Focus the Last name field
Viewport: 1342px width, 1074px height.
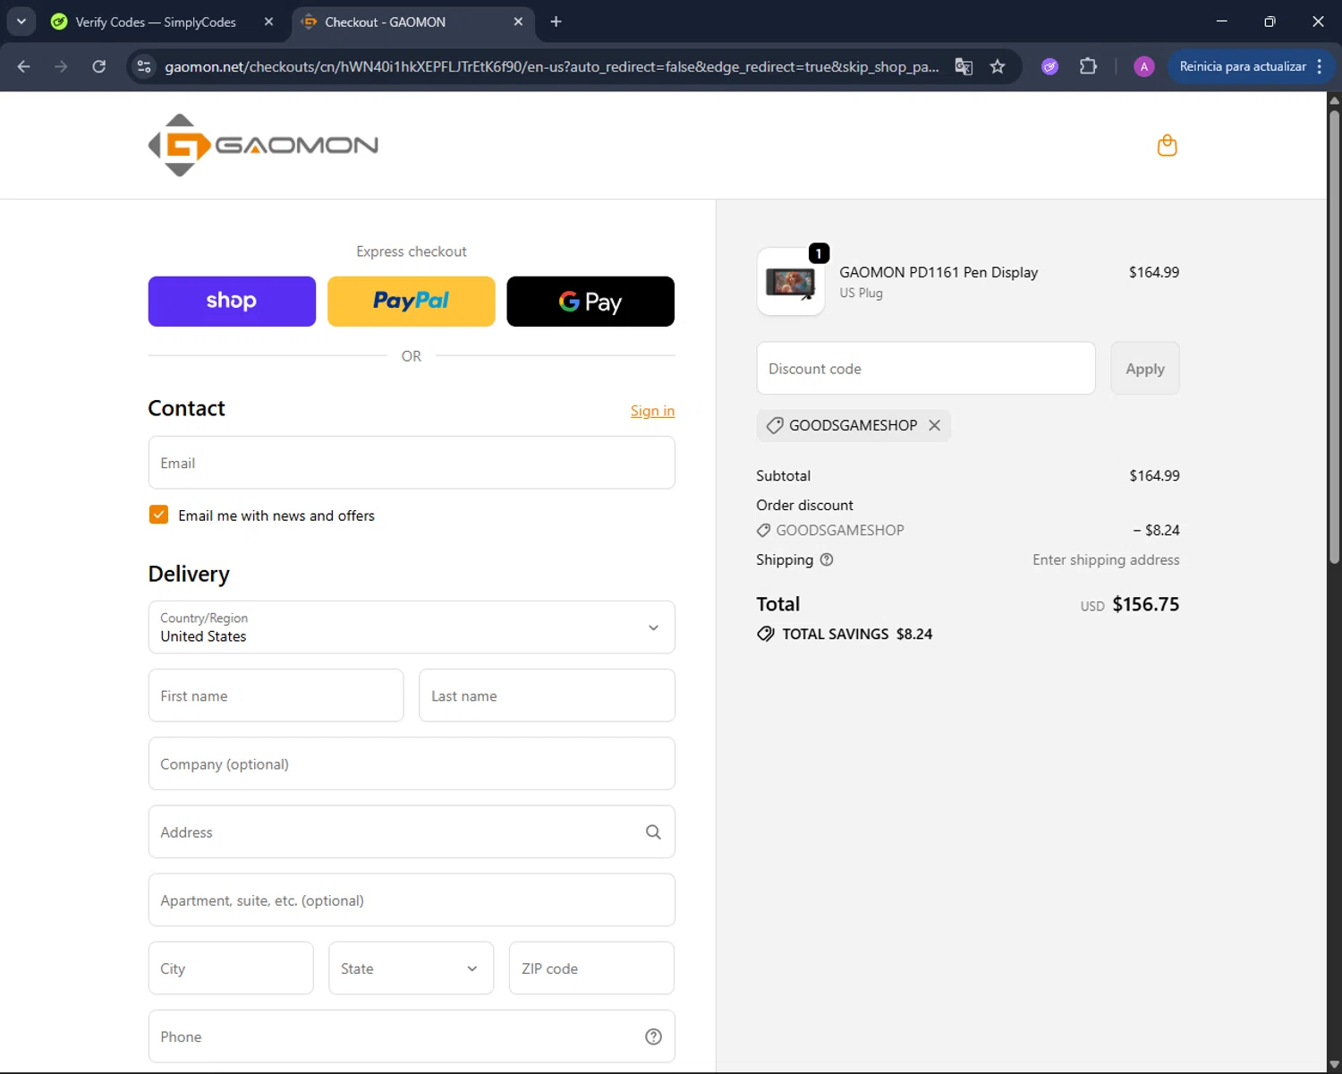(547, 695)
